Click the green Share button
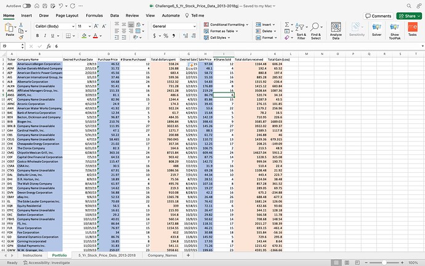425x266 pixels. tap(409, 16)
